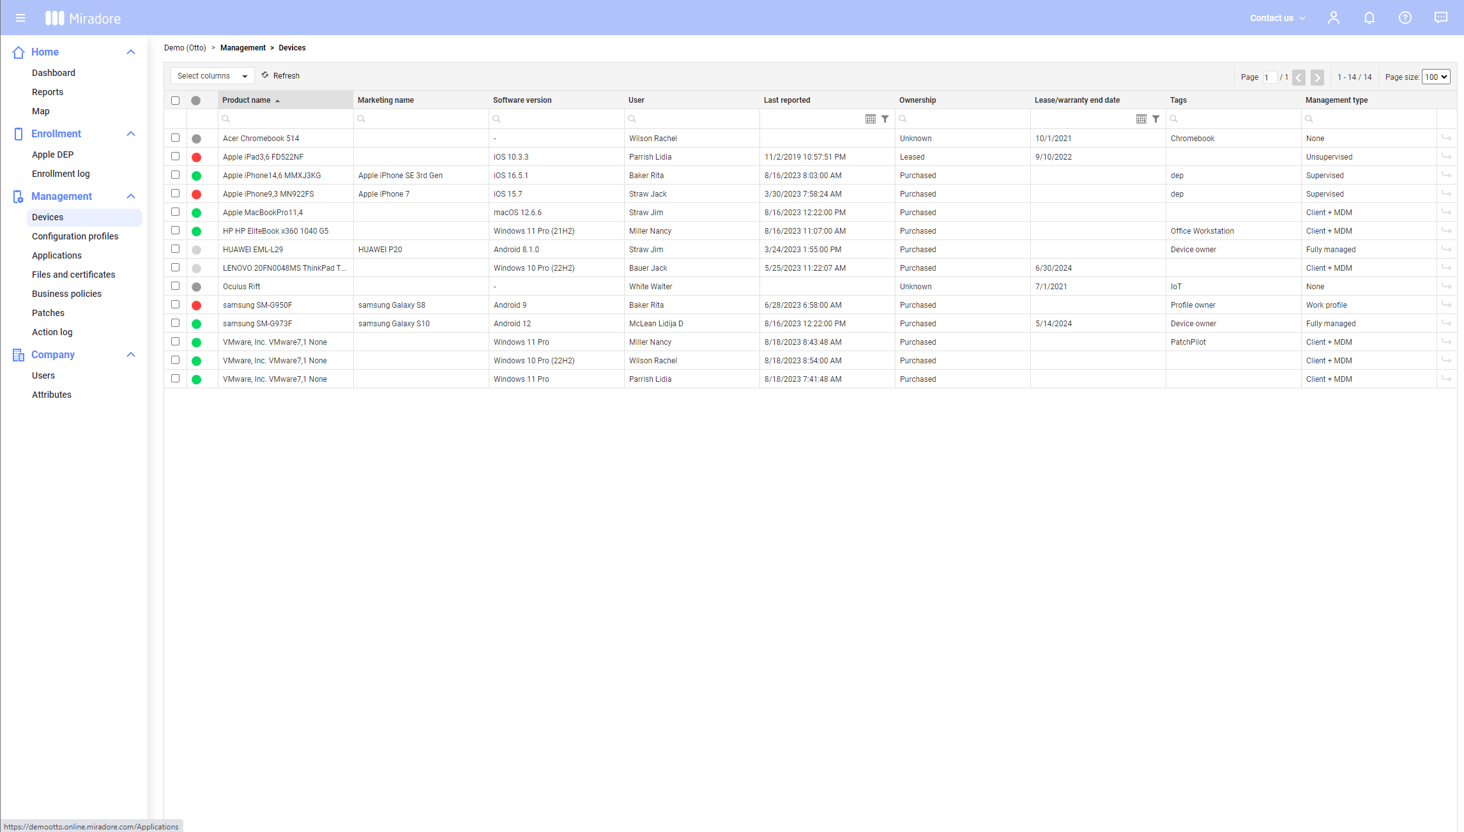This screenshot has width=1464, height=832.
Task: Click the Management breadcrumb link
Action: [x=243, y=48]
